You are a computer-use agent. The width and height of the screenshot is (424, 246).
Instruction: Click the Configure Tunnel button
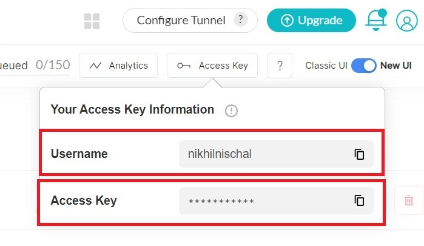click(x=181, y=21)
